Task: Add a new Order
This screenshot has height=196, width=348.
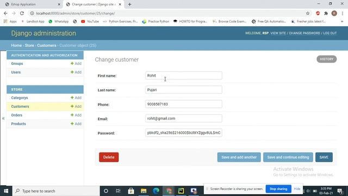Action: [x=76, y=115]
